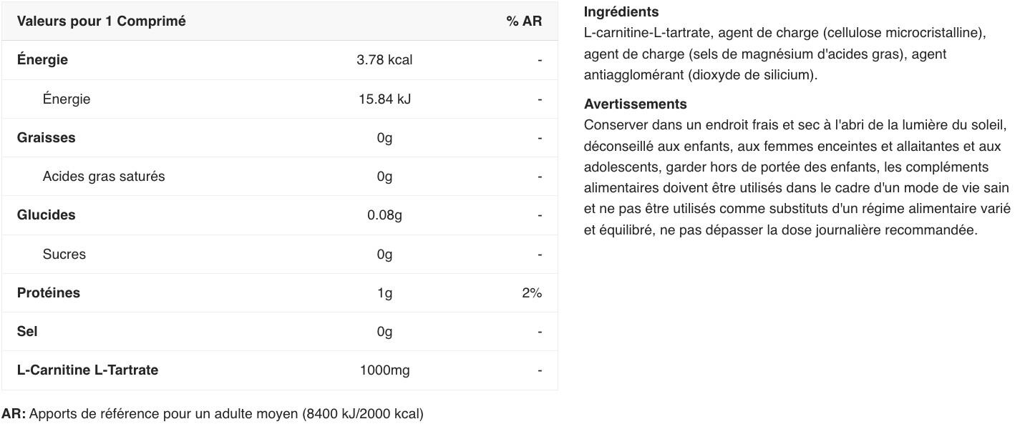Image resolution: width=1025 pixels, height=429 pixels.
Task: Click the ingredients paragraph starting 'L-carnitine-L-tartrate'
Action: pos(784,54)
